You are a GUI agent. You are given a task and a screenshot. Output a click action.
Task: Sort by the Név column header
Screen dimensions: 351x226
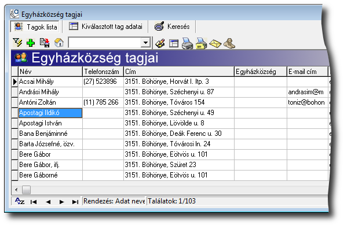50,72
